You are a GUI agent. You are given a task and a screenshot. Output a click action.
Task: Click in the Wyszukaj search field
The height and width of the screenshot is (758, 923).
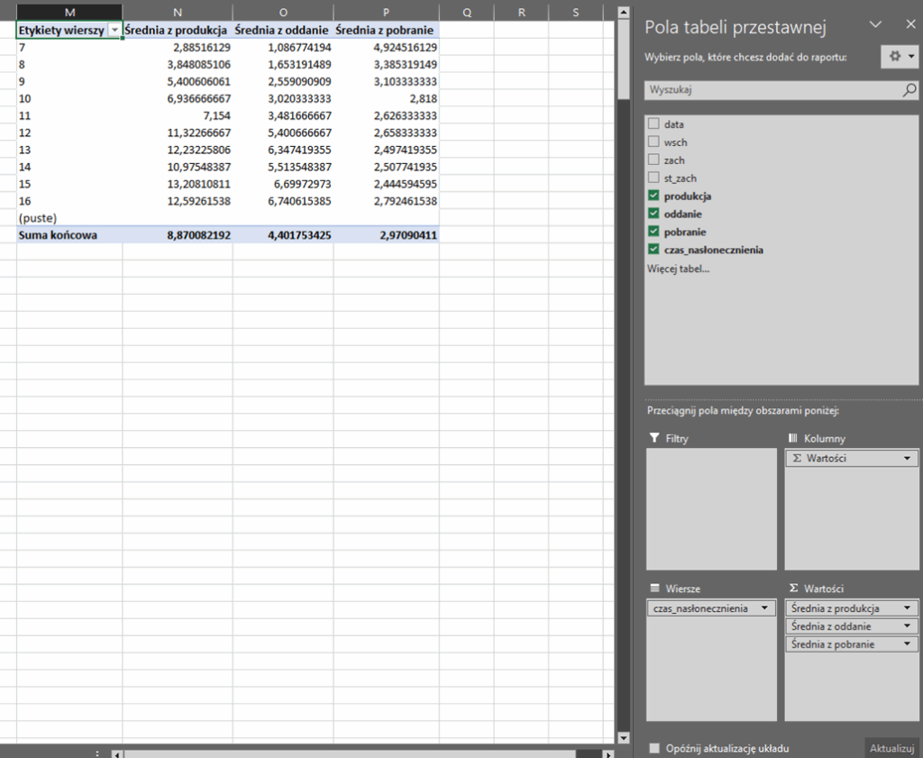[771, 90]
